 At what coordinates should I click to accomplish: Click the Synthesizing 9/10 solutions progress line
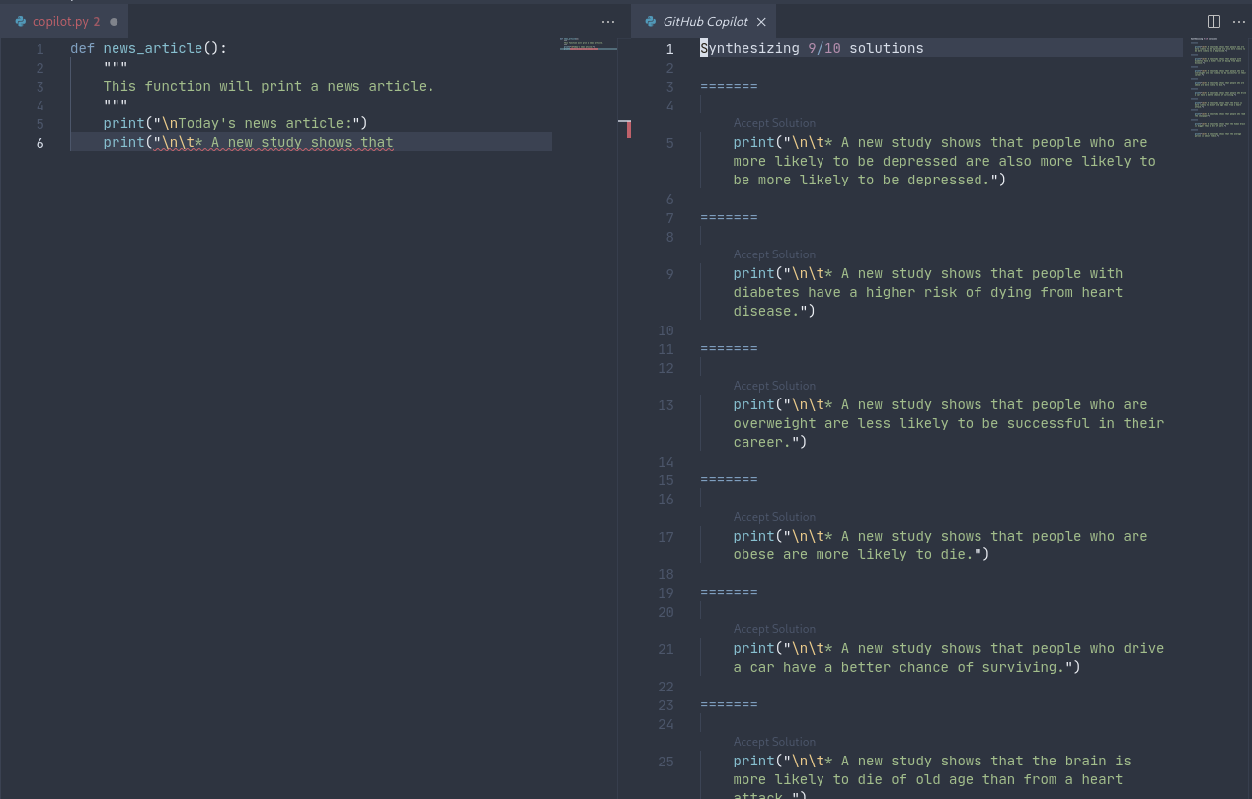tap(814, 47)
